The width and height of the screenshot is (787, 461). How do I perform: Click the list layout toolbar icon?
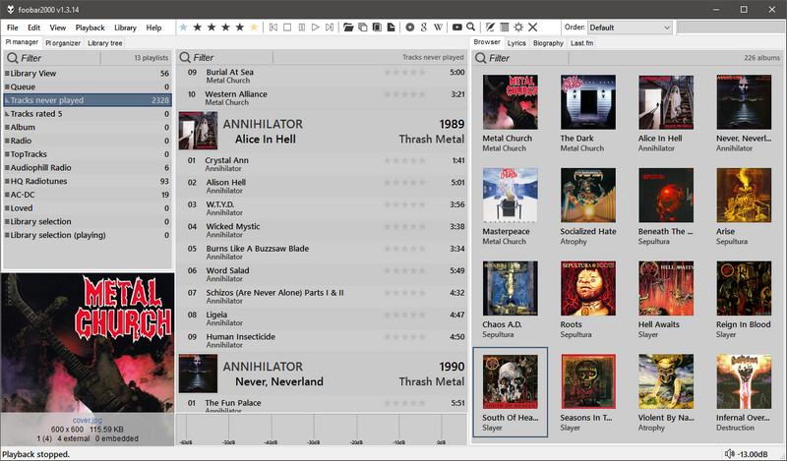click(x=505, y=28)
